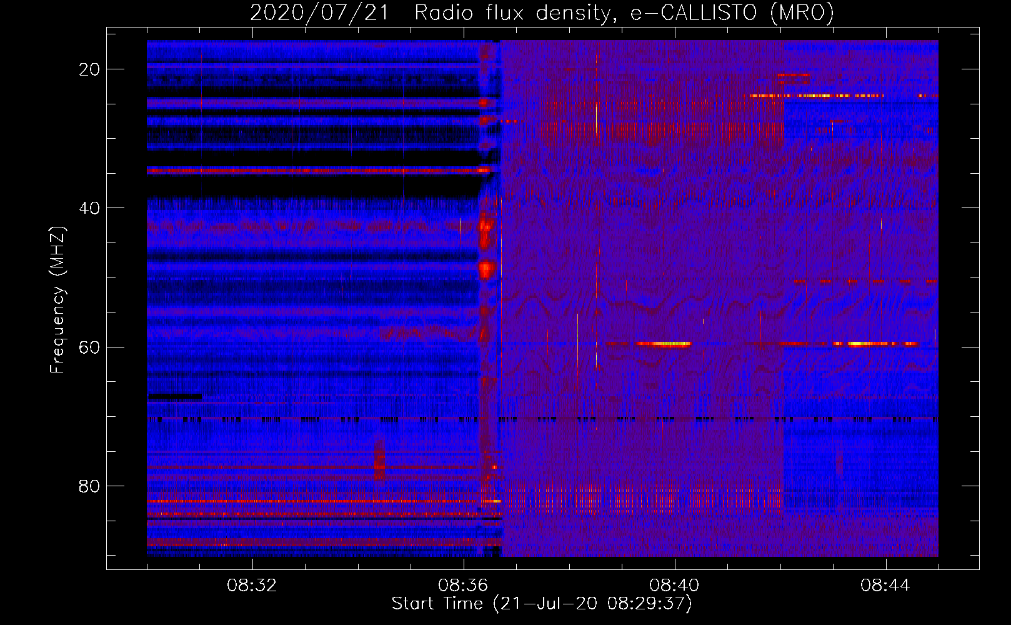Click the black dropout segment near 67 MHz at plot start
The width and height of the screenshot is (1011, 625).
pos(175,396)
